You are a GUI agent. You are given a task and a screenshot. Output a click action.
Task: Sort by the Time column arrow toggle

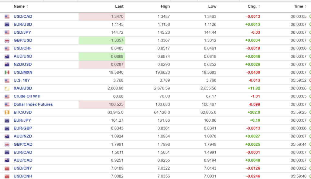(x=306, y=6)
